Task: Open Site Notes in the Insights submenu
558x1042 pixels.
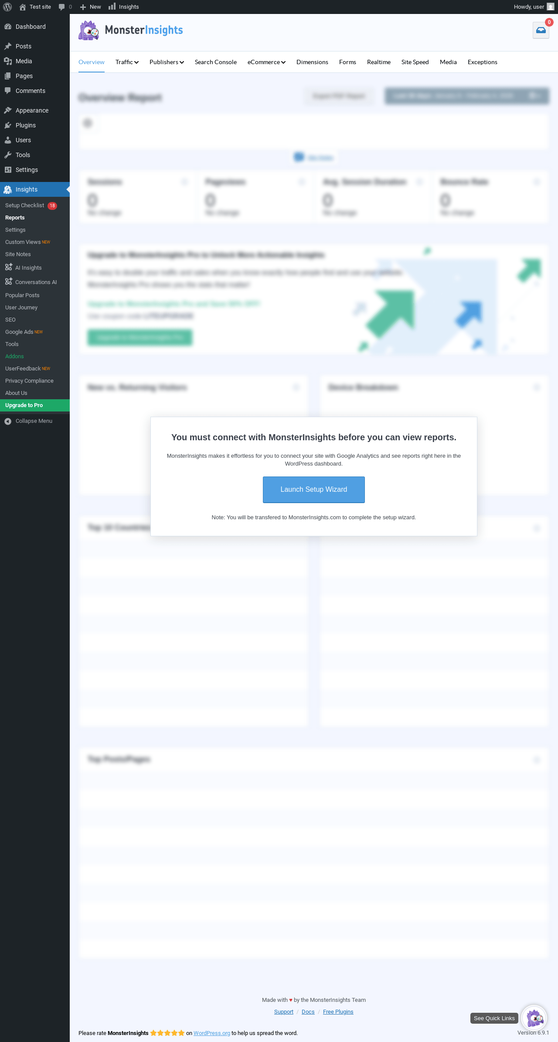Action: point(18,254)
